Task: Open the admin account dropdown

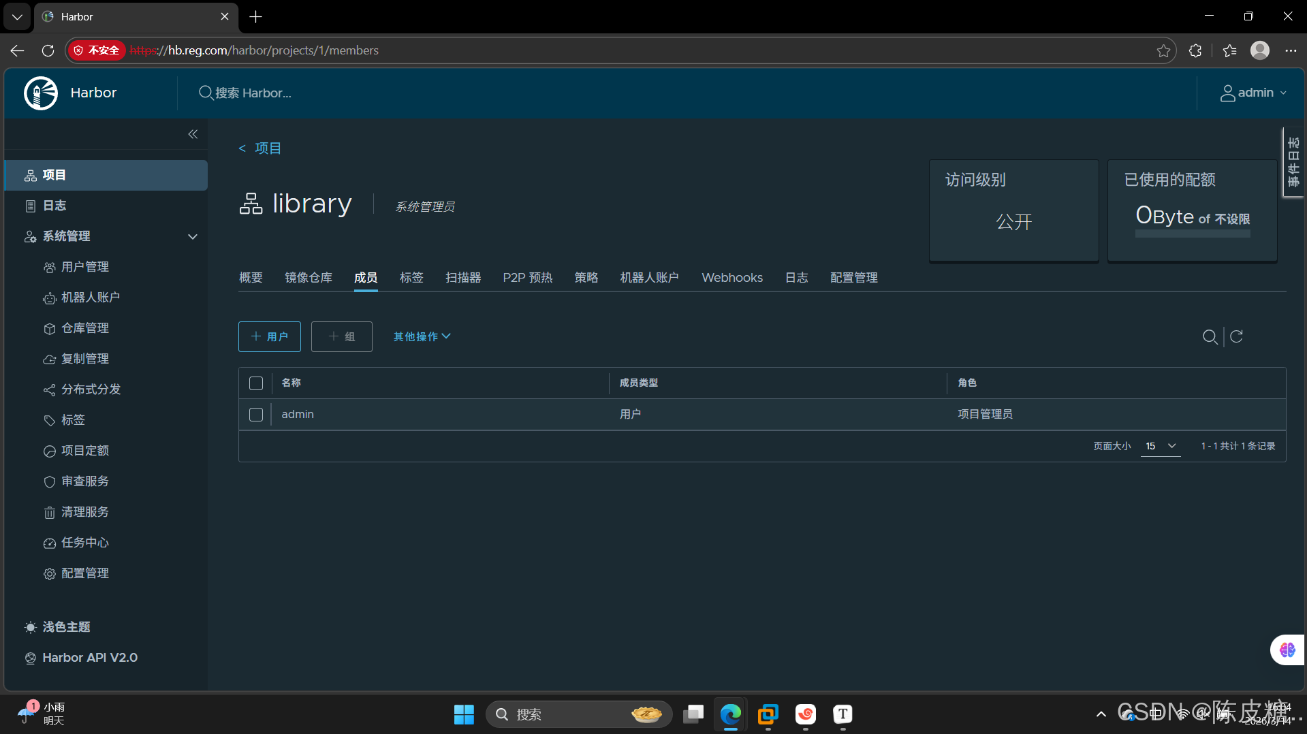Action: tap(1253, 93)
